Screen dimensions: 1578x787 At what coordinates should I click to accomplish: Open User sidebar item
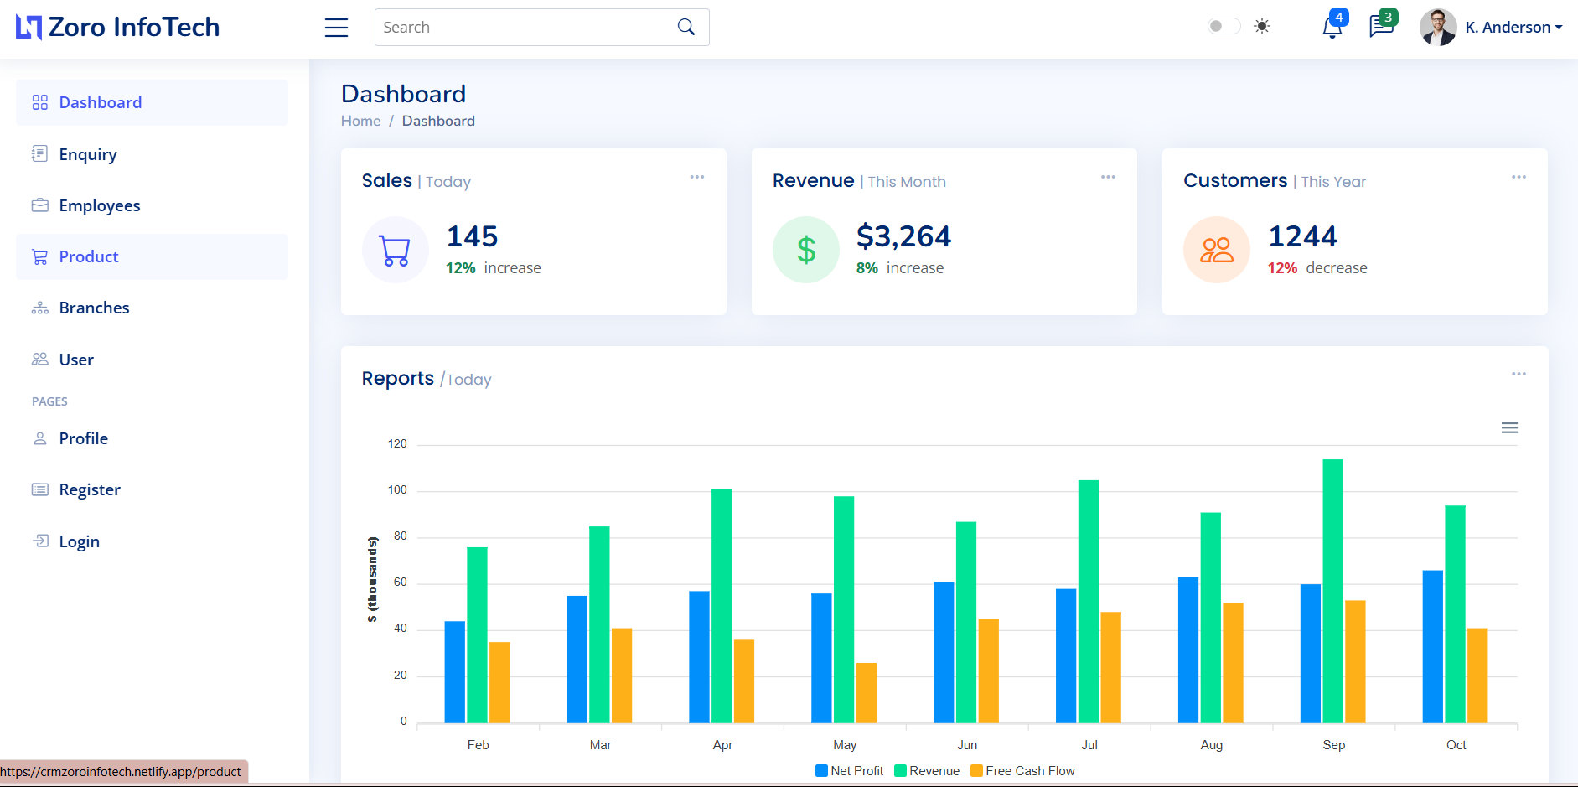click(152, 360)
